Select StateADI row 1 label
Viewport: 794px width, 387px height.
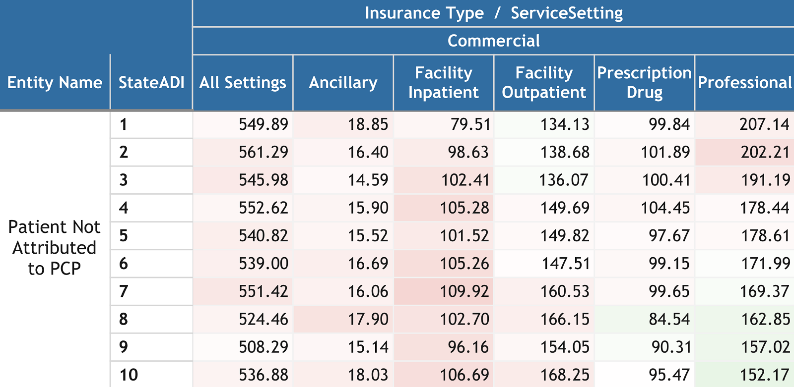click(124, 124)
